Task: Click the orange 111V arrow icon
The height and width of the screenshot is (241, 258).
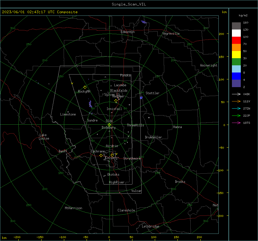Action: tap(236, 101)
